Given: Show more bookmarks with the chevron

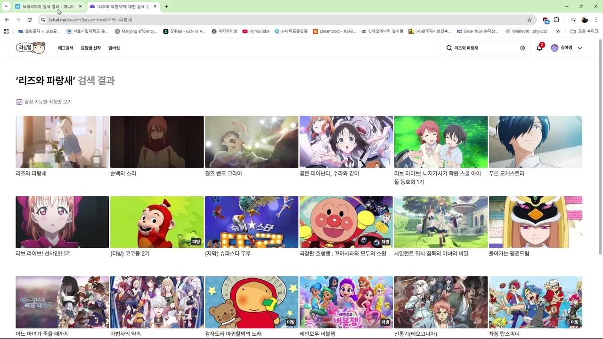Looking at the screenshot, I should coord(558,31).
